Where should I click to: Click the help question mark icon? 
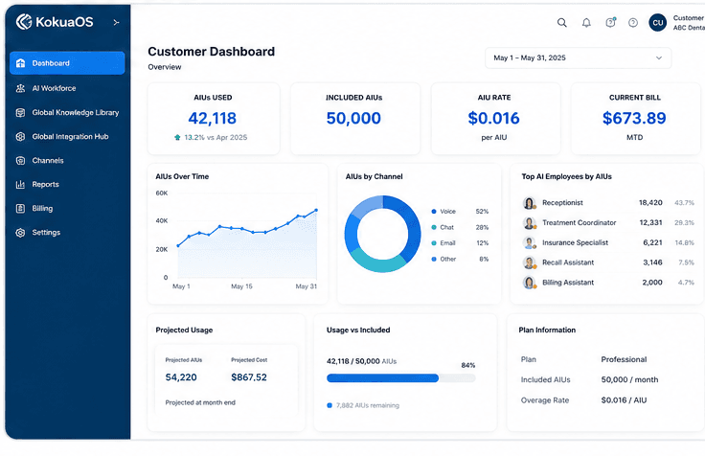click(633, 22)
